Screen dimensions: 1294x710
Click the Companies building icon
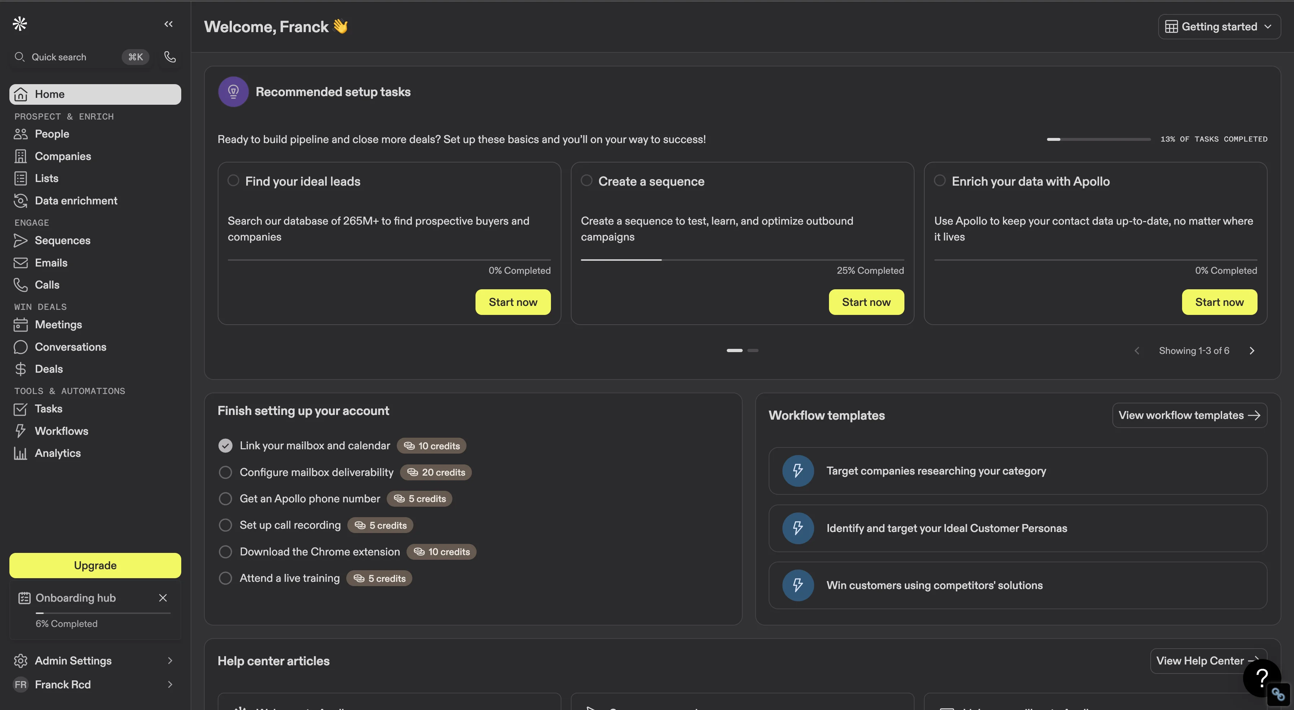pos(21,156)
